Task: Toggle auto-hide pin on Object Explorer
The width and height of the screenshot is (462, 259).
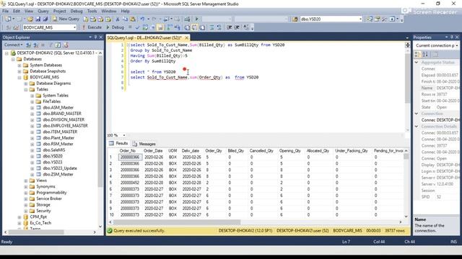Action: 95,37
